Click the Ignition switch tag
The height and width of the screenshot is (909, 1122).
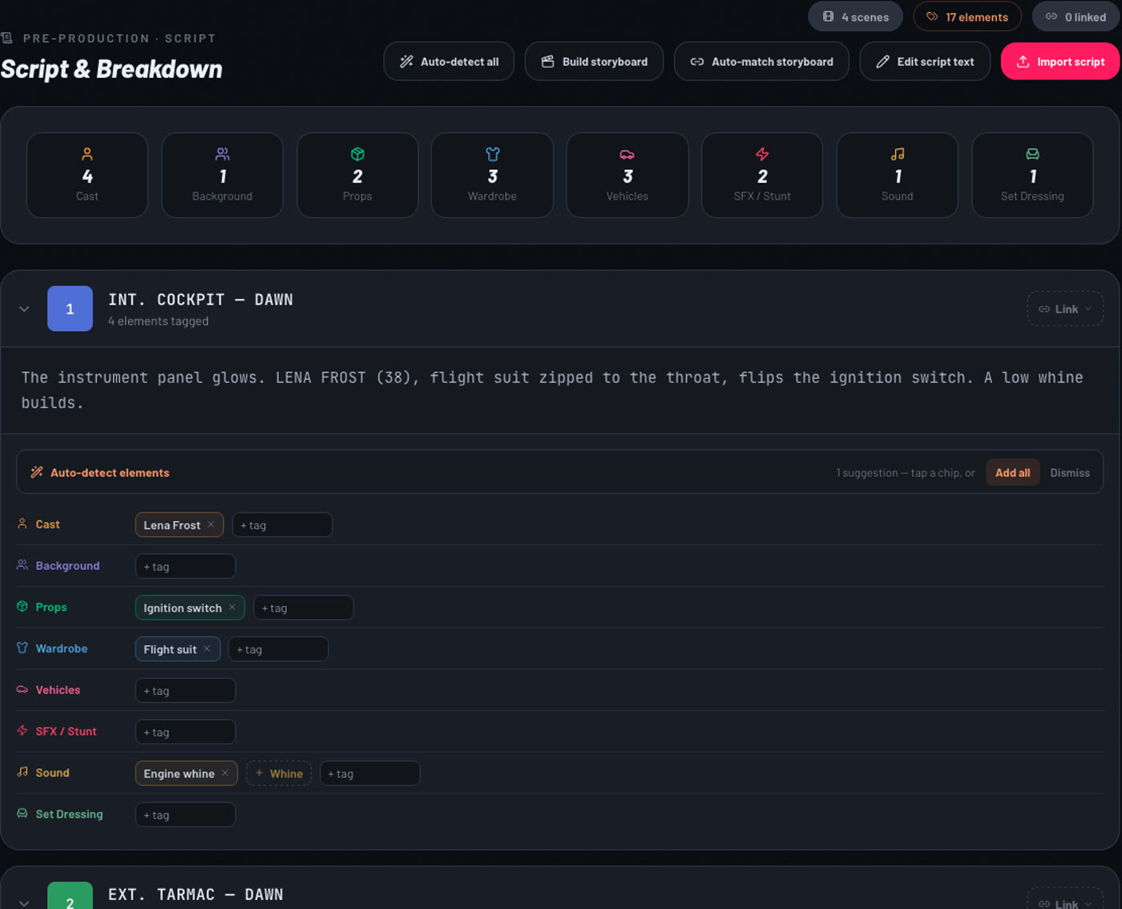(190, 608)
